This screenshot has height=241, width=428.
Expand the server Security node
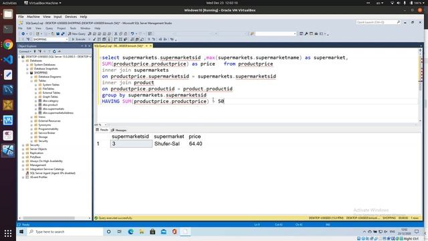tap(23, 145)
